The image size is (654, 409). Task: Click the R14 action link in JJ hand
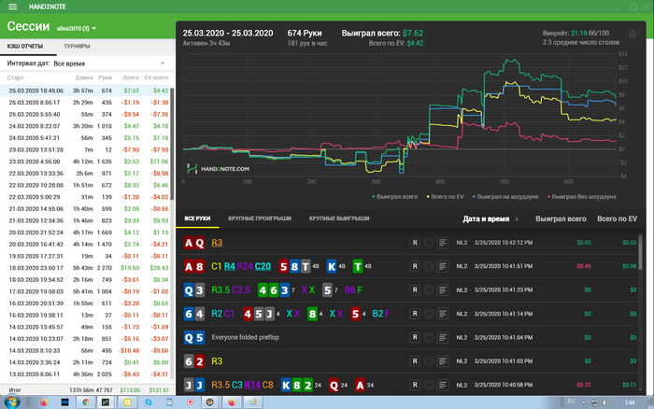252,385
